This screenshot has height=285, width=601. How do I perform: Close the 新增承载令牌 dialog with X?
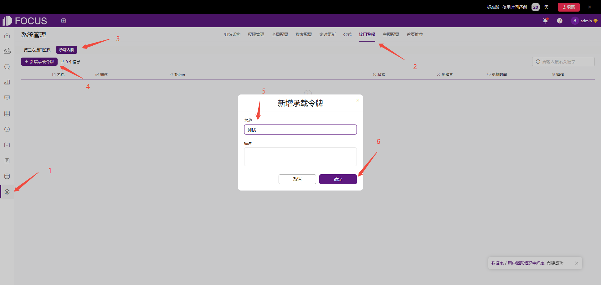358,100
